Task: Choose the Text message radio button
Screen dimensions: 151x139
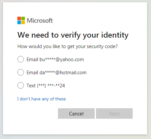Action: [x=21, y=85]
